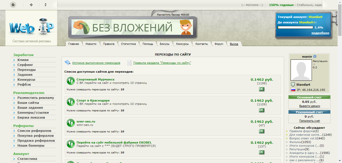Open forum topic Правила форума
Viewport: 342px width, 163px height.
pos(302,131)
